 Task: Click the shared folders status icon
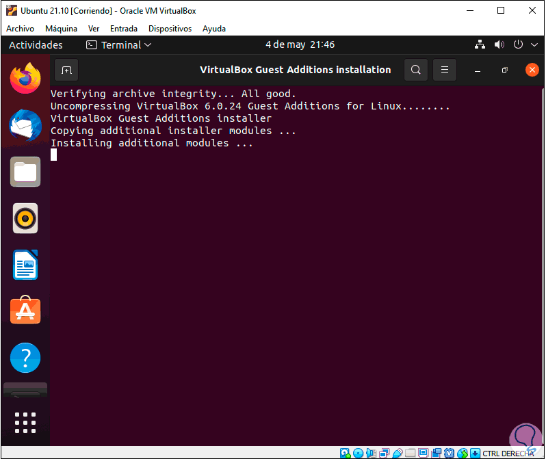pos(411,453)
